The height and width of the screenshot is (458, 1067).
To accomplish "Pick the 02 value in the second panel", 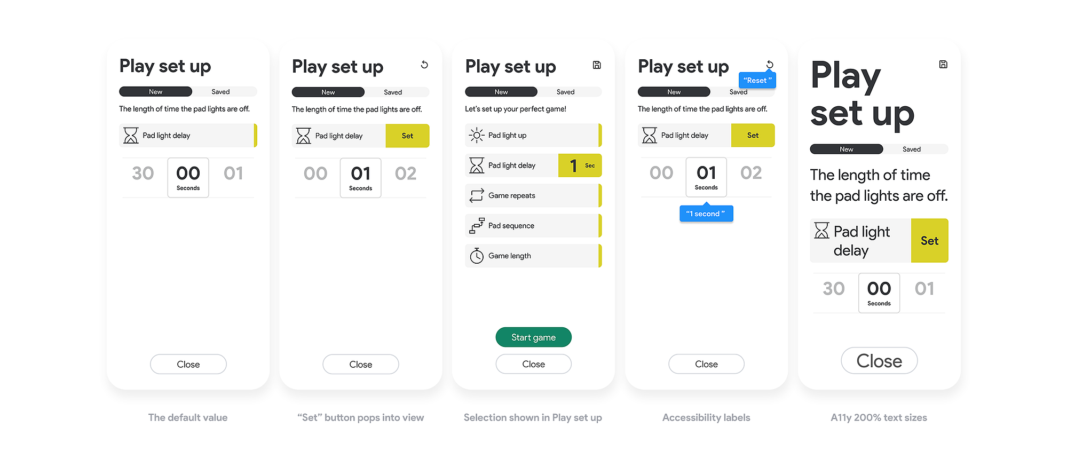I will click(x=406, y=173).
